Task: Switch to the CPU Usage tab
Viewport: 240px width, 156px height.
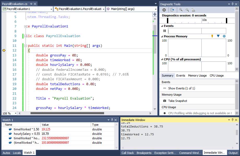Action: coord(217,76)
